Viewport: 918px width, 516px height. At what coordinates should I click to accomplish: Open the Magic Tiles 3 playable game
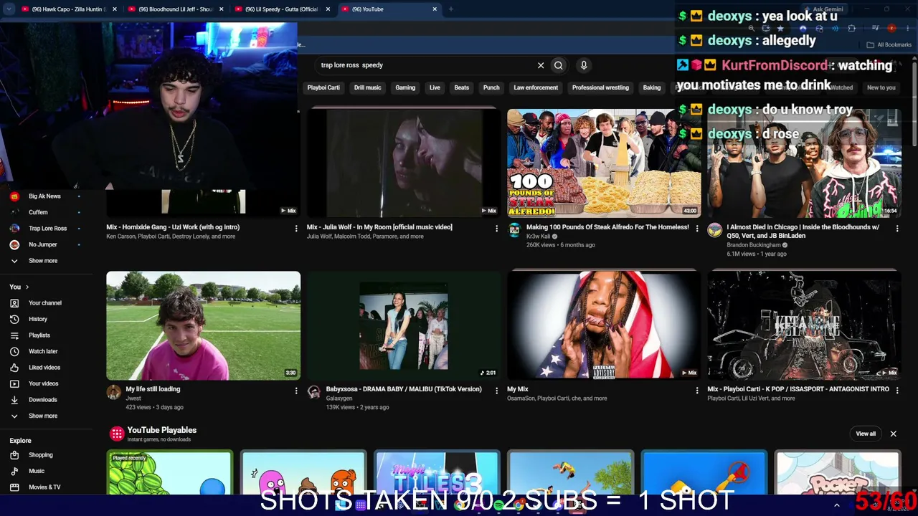[x=437, y=473]
